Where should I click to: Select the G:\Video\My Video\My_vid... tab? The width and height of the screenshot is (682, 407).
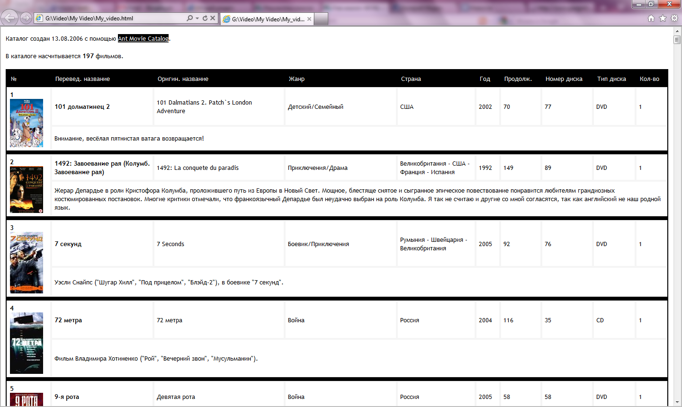click(x=267, y=19)
